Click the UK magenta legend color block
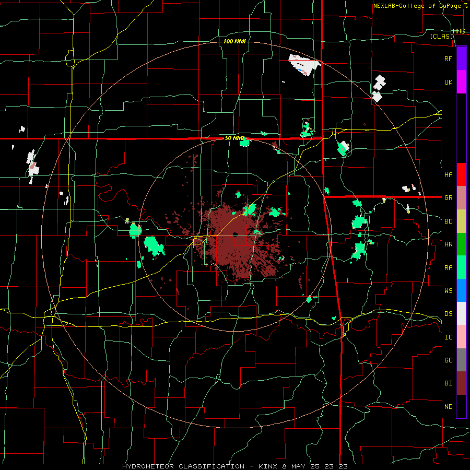The image size is (470, 470). click(461, 82)
